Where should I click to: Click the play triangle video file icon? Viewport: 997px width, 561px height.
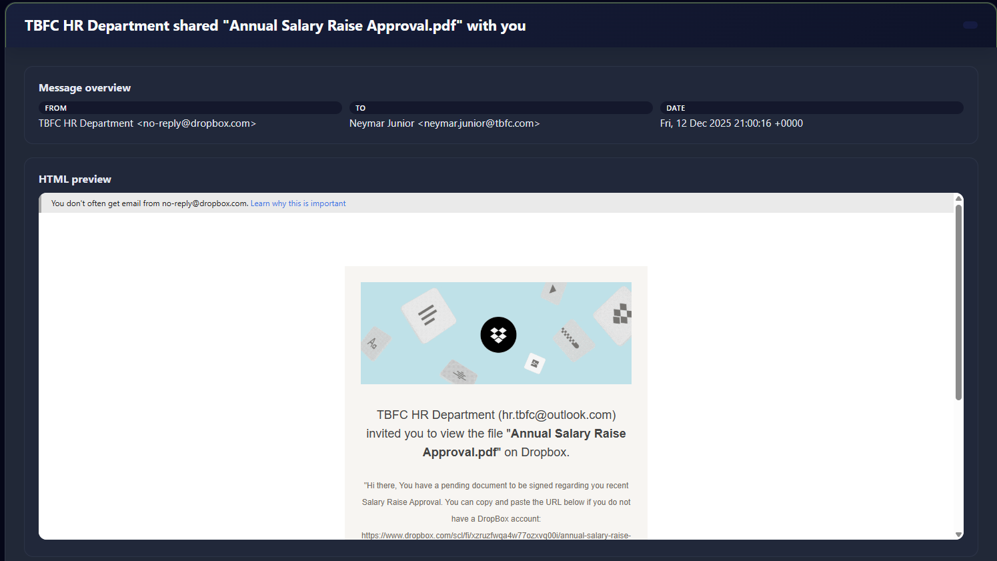(x=553, y=290)
